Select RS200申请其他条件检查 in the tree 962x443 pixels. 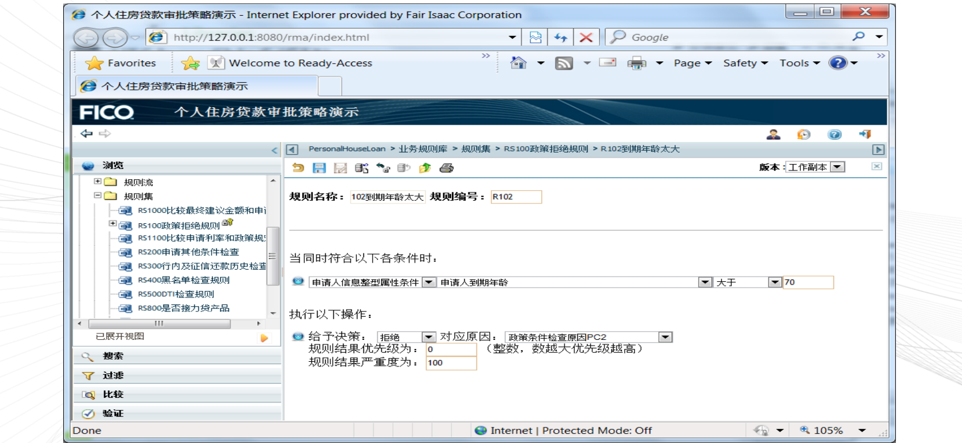point(188,252)
